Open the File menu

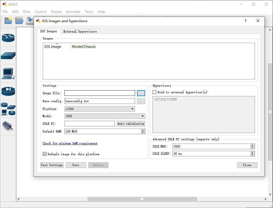(5, 11)
